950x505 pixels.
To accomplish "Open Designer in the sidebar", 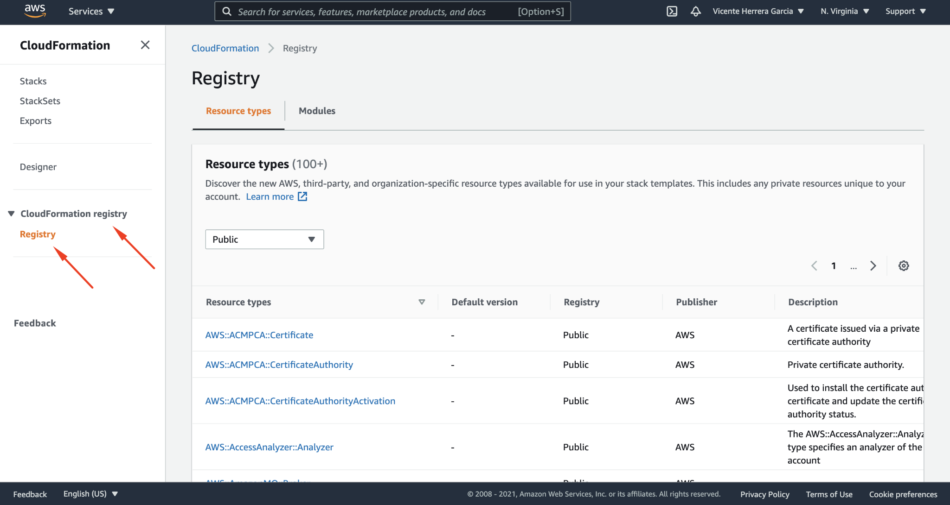I will (x=38, y=167).
